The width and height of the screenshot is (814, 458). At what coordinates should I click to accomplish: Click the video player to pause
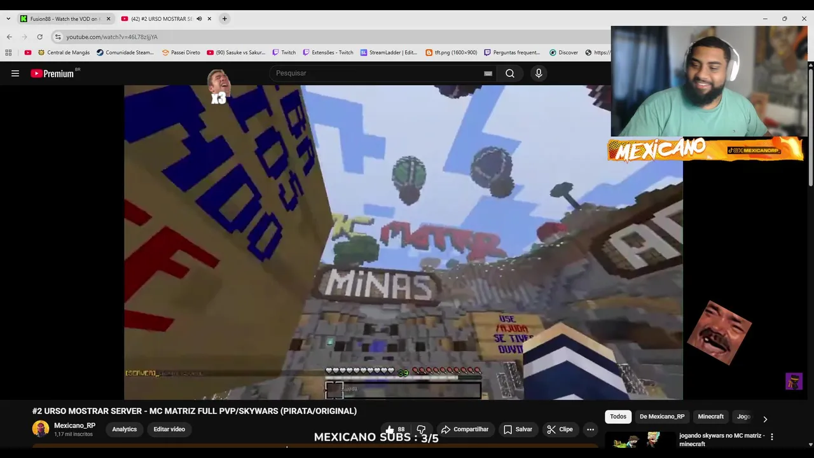click(x=403, y=242)
